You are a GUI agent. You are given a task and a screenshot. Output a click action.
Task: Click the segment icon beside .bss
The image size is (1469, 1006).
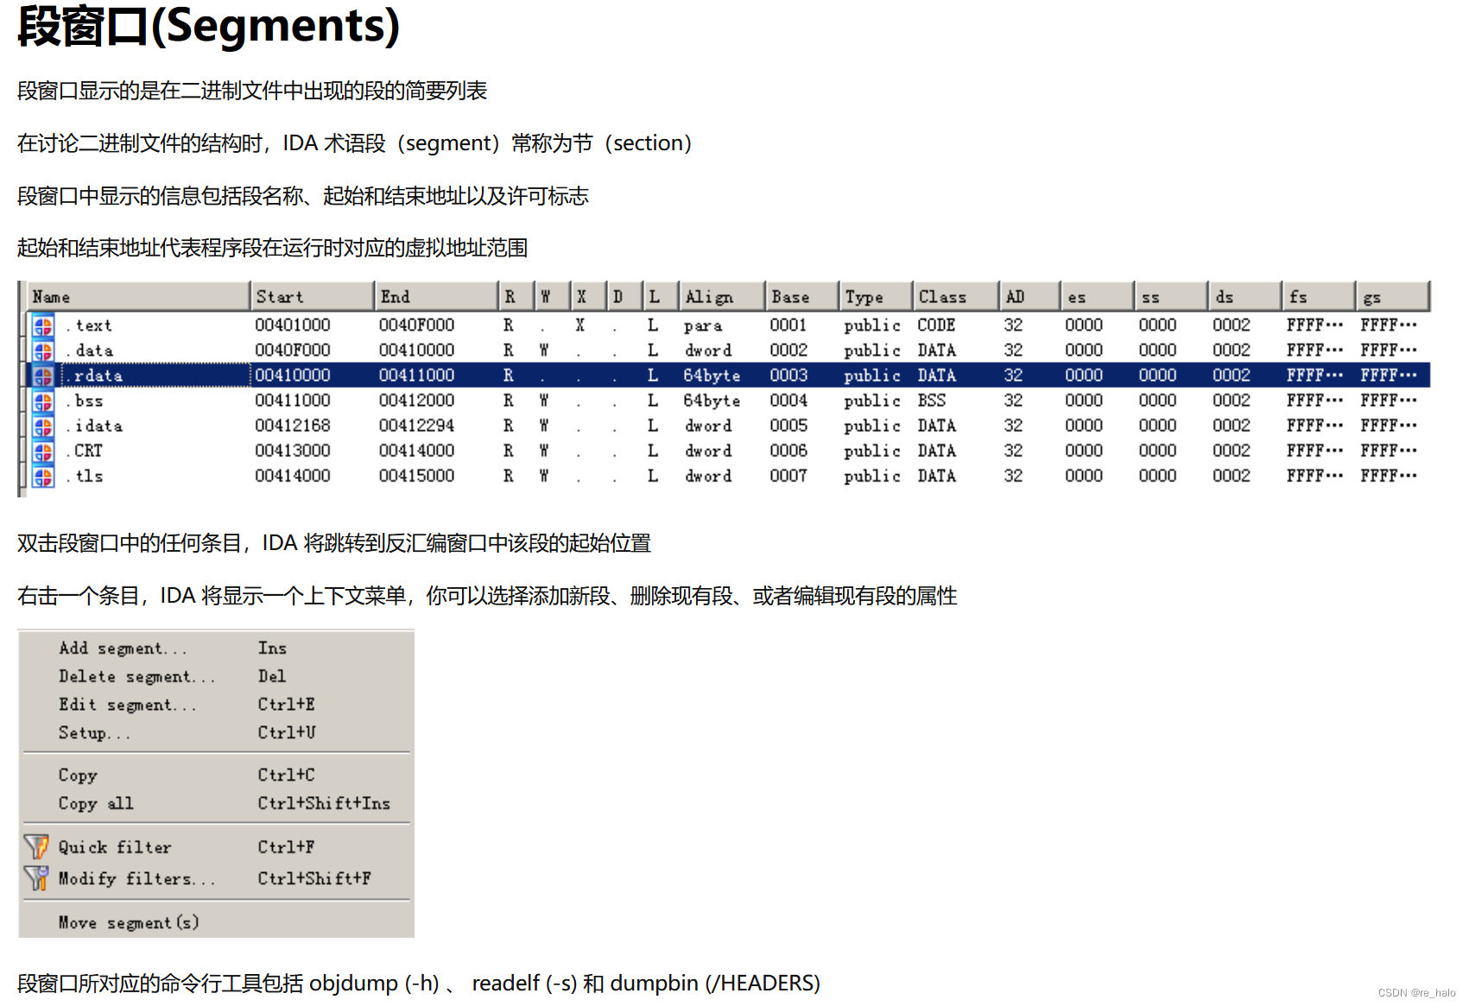pyautogui.click(x=42, y=400)
